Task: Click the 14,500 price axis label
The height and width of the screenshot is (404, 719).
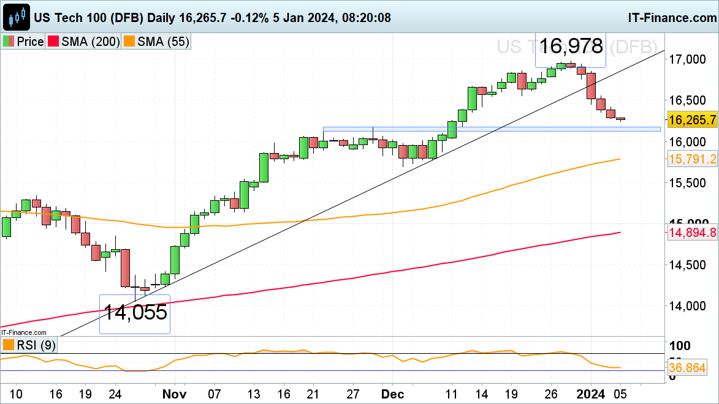Action: coord(687,265)
